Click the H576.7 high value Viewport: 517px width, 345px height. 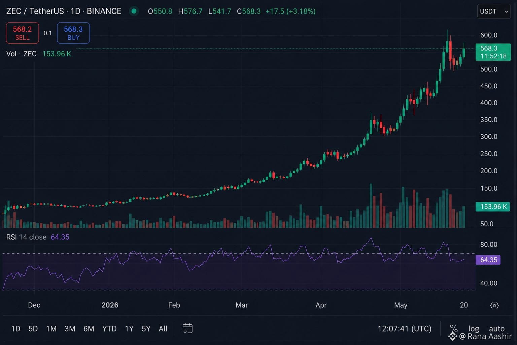pyautogui.click(x=190, y=11)
